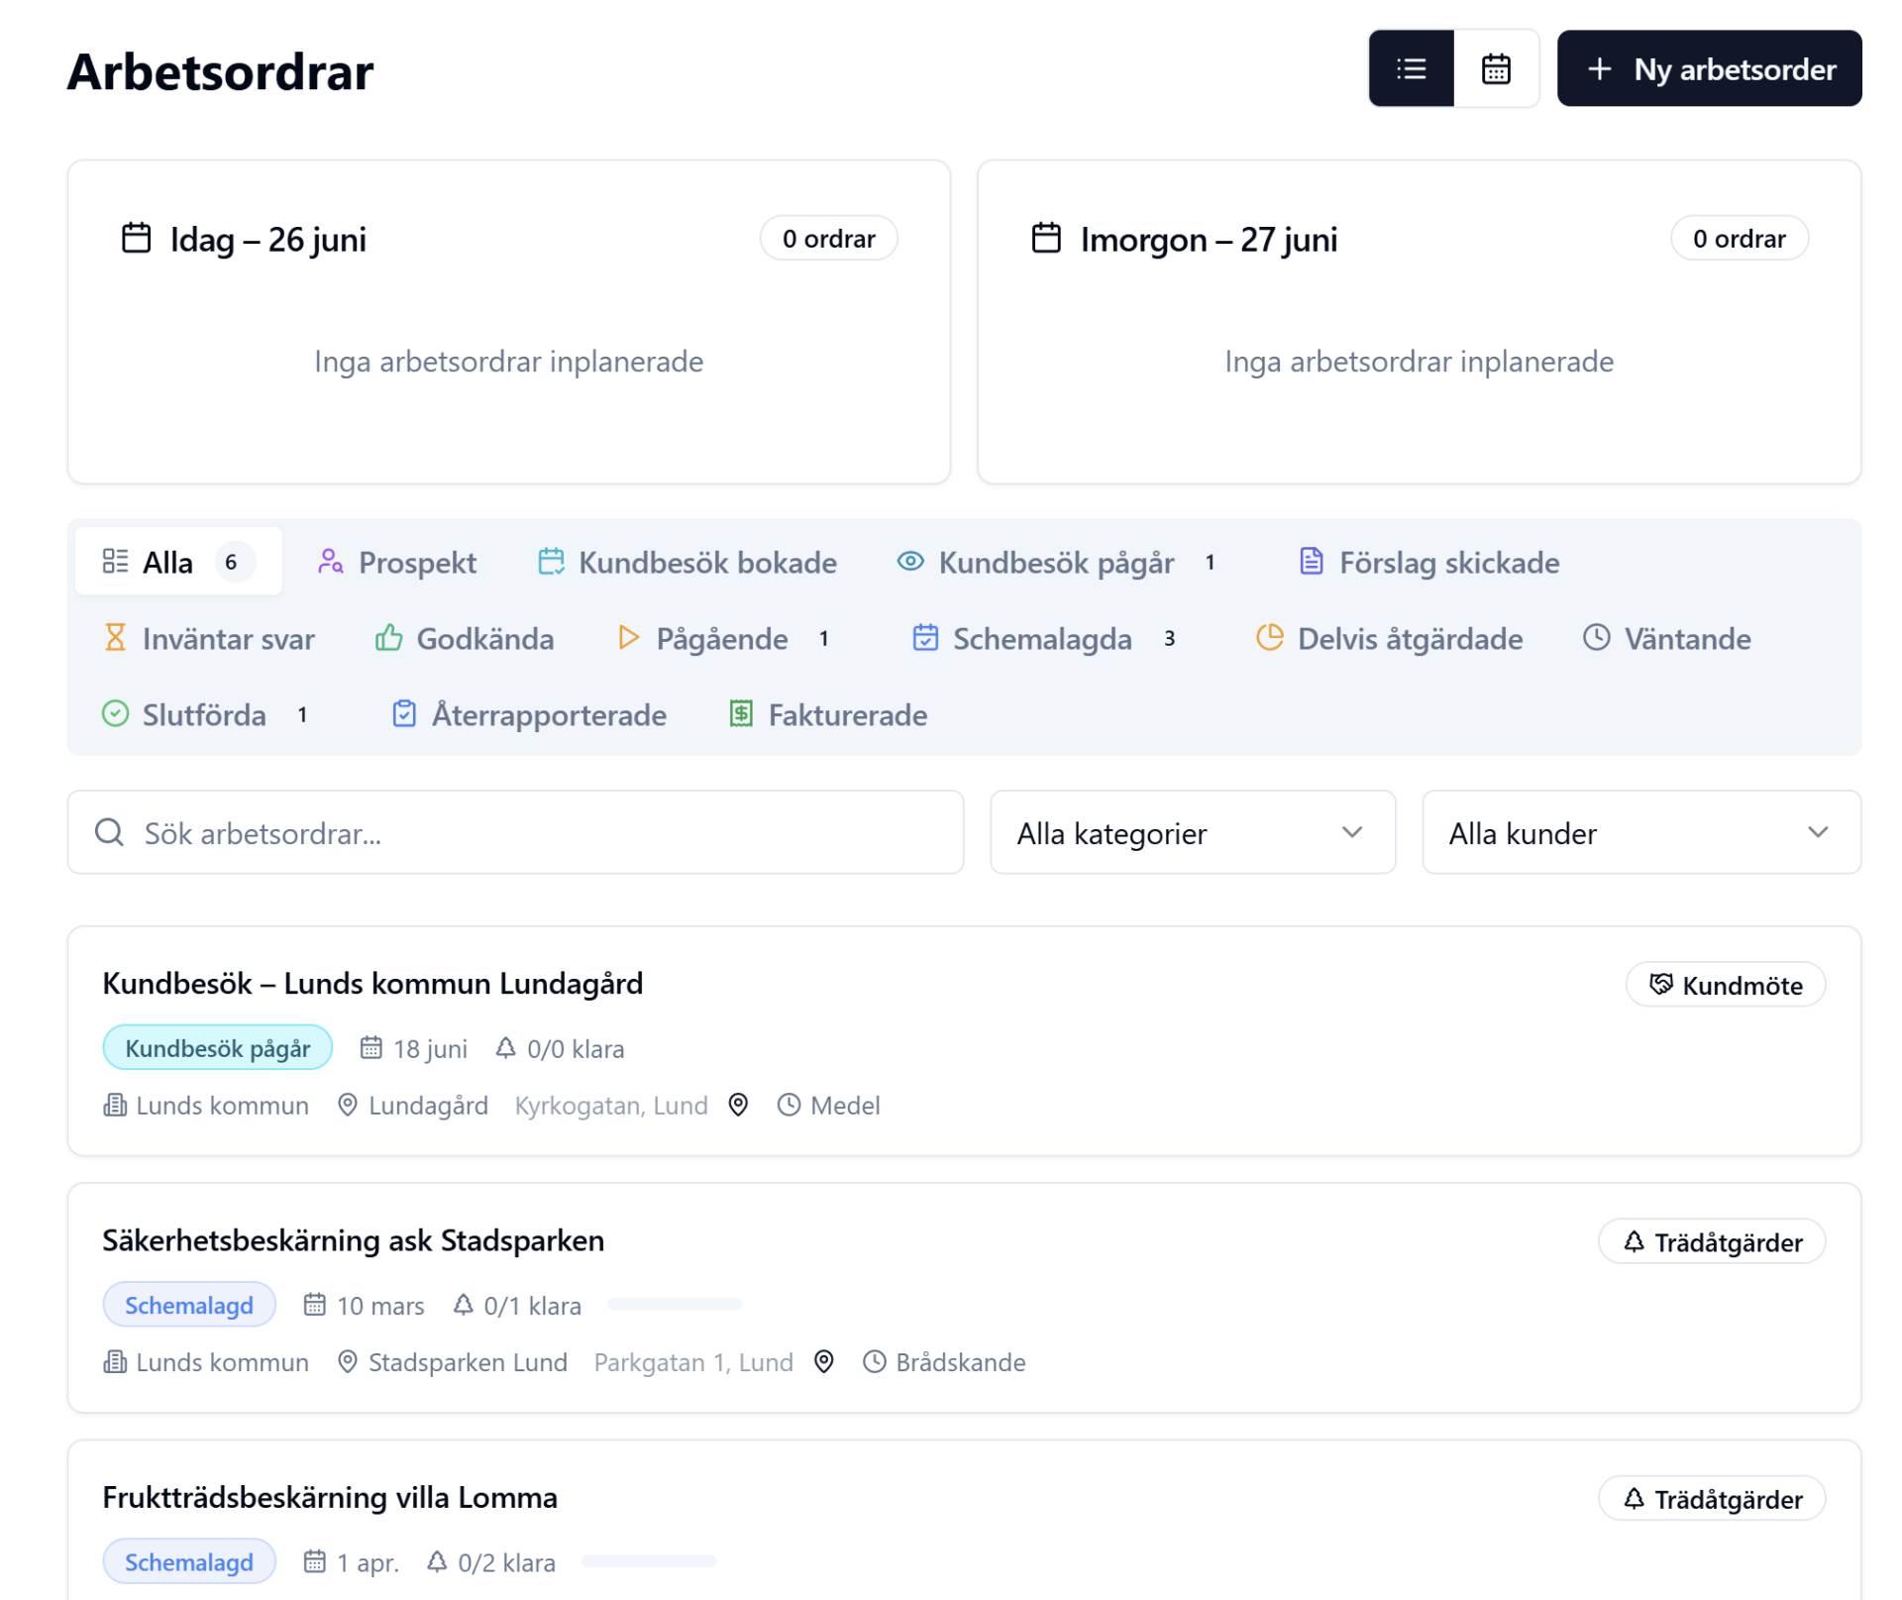Switch to calendar view
The height and width of the screenshot is (1600, 1902).
coord(1496,68)
